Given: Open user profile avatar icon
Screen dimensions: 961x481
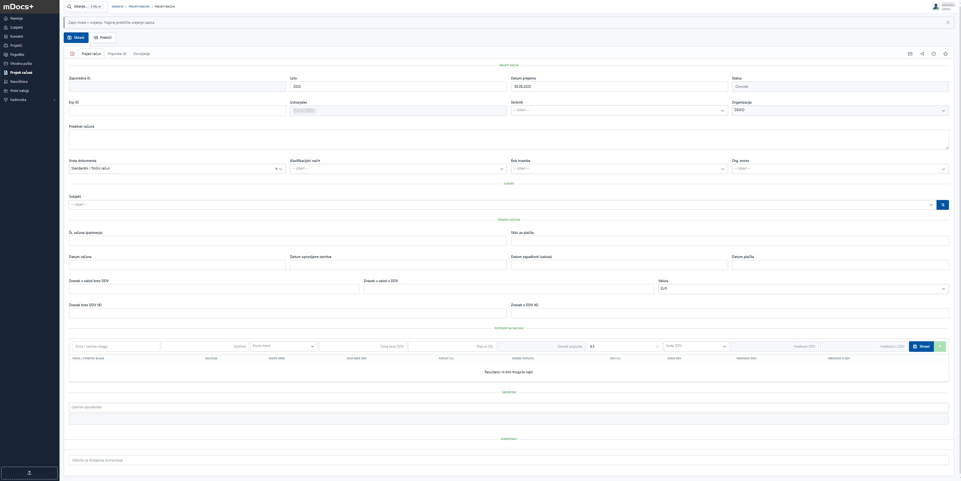Looking at the screenshot, I should pyautogui.click(x=936, y=7).
